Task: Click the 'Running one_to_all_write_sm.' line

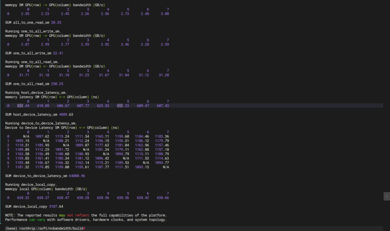Action: pos(32,31)
